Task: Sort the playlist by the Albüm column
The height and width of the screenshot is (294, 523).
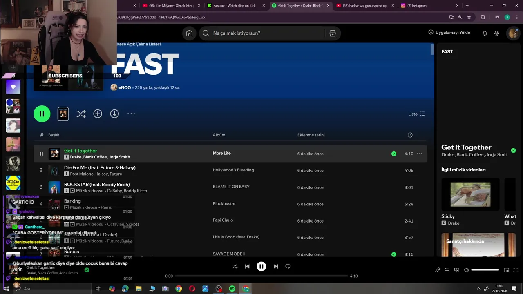Action: (219, 135)
